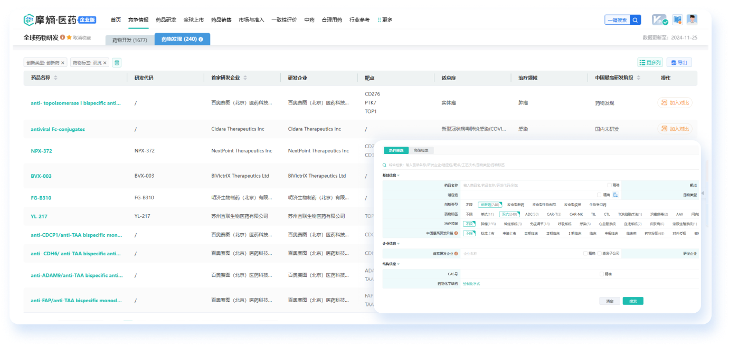Switch to 药物开发 (1677) tab
Image resolution: width=729 pixels, height=346 pixels.
[130, 40]
